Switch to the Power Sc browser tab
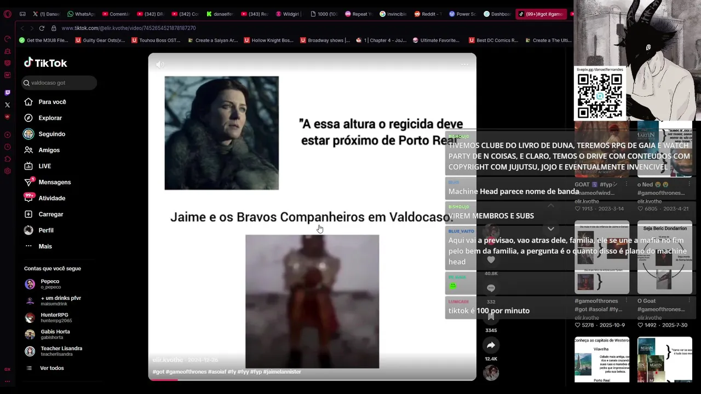701x394 pixels. (x=462, y=14)
